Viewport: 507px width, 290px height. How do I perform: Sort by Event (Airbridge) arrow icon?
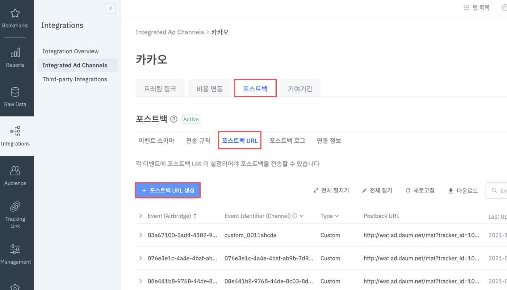[195, 216]
